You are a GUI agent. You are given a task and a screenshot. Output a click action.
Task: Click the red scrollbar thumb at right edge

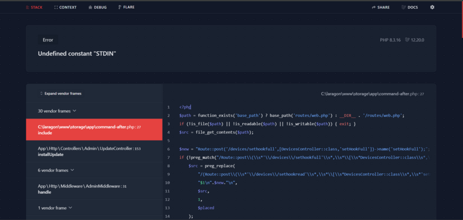(462, 19)
